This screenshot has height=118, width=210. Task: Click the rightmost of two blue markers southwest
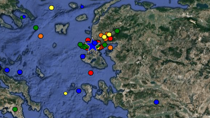(20, 72)
